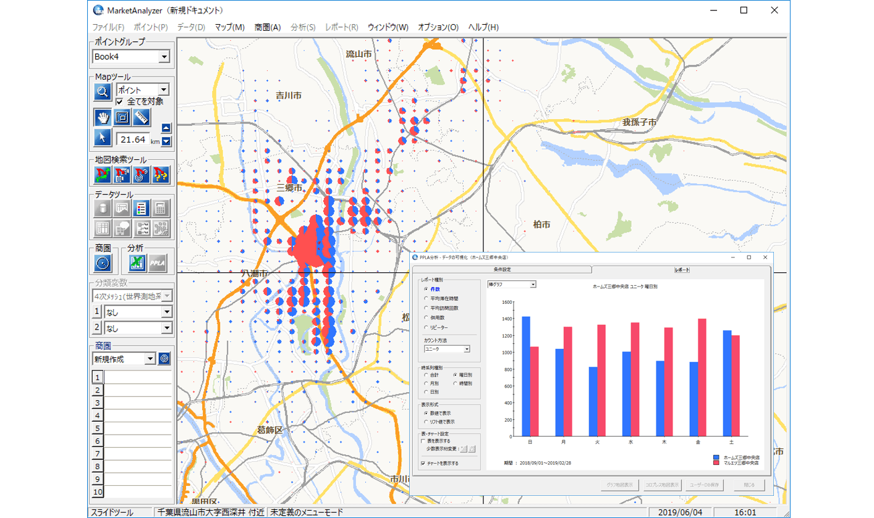Click the 21.64 km distance input field
This screenshot has width=874, height=518.
(x=133, y=139)
